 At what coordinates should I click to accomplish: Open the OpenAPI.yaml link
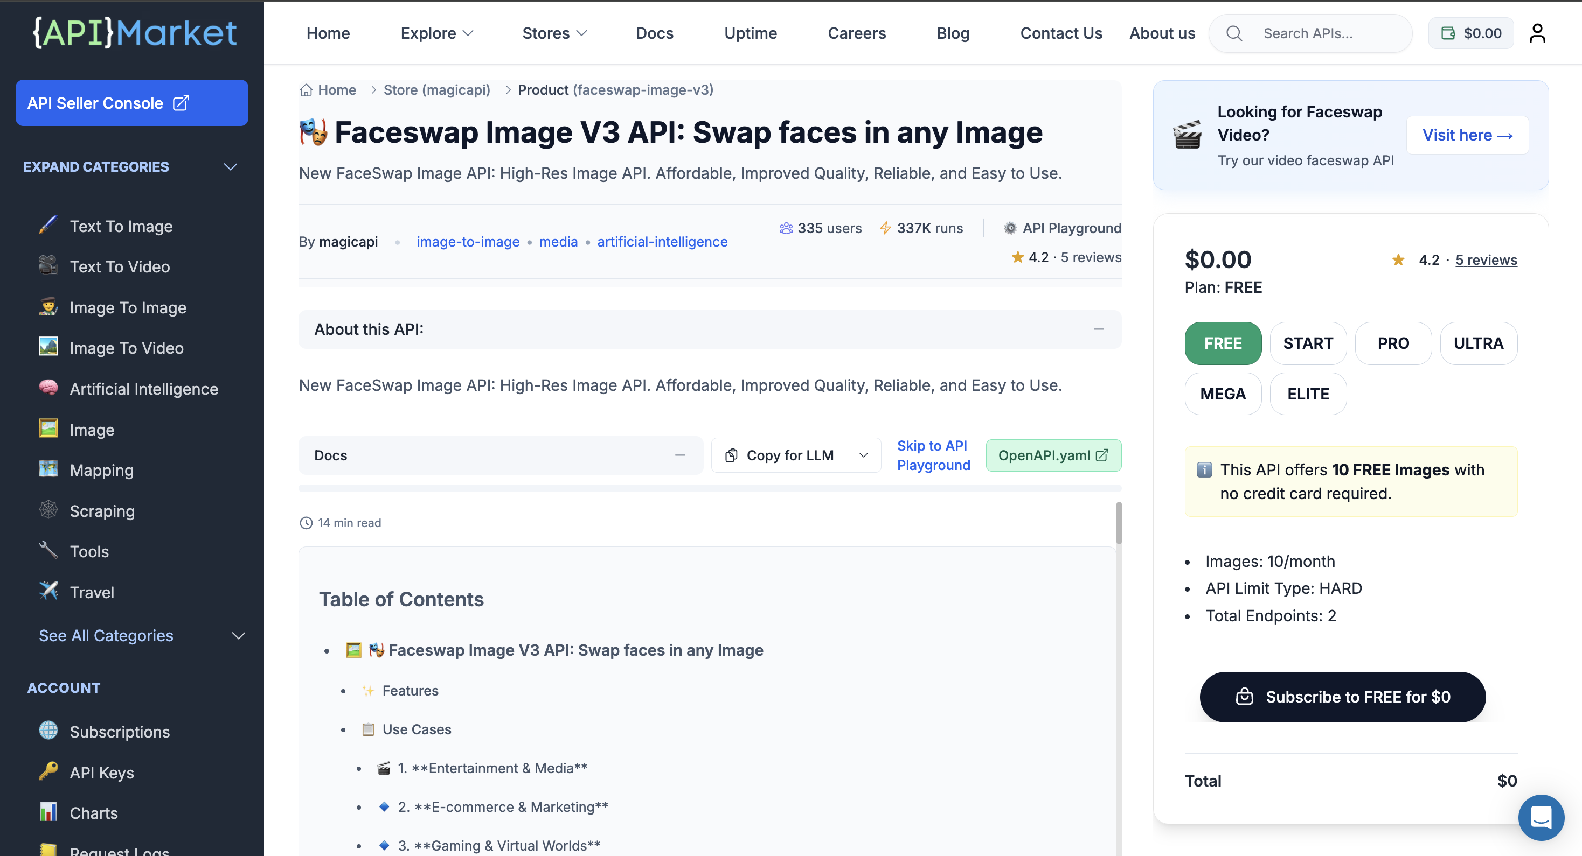tap(1053, 455)
